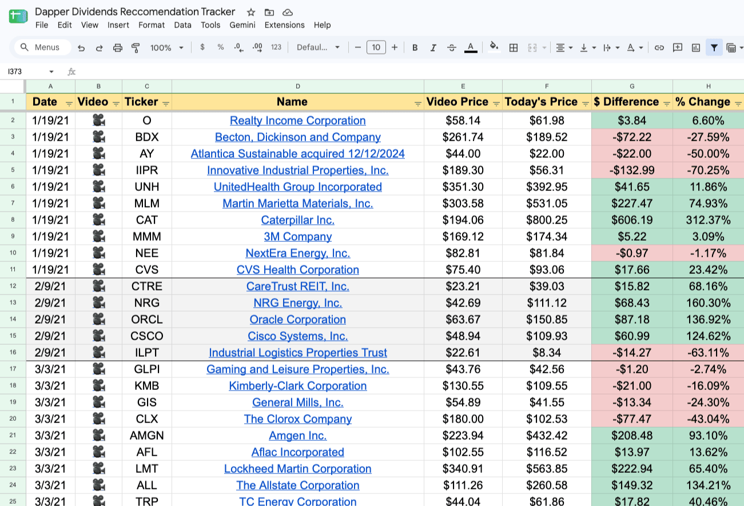Click the Google Sheets home icon
The image size is (744, 506).
coord(19,17)
